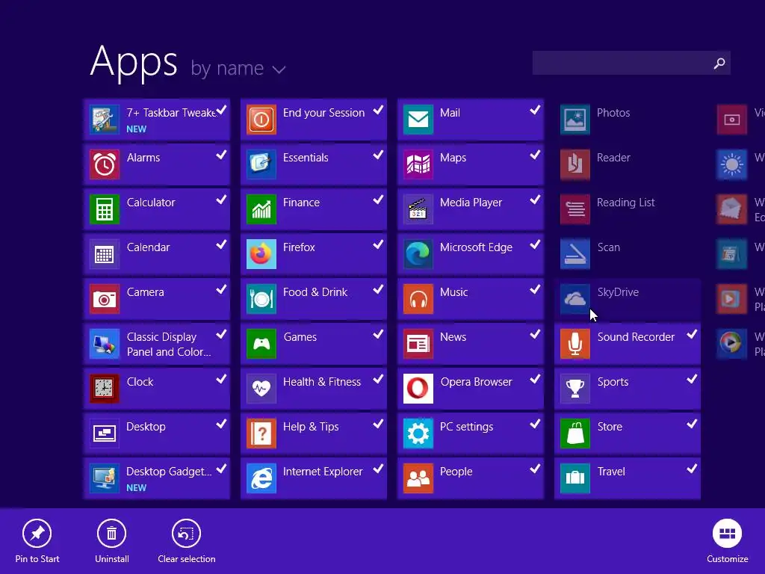This screenshot has width=765, height=574.
Task: Click the Finance chart icon
Action: [x=261, y=209]
